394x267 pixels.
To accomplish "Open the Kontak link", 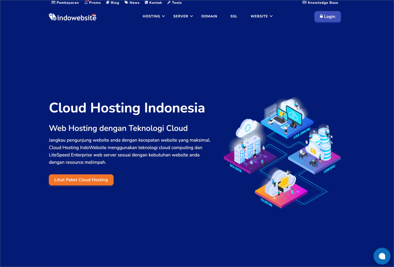I will coord(153,3).
